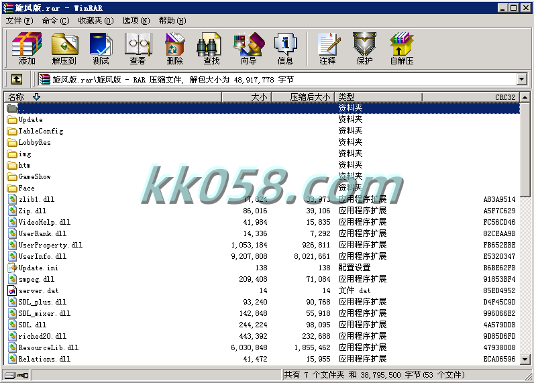Select the img folder row
This screenshot has width=534, height=383.
262,154
